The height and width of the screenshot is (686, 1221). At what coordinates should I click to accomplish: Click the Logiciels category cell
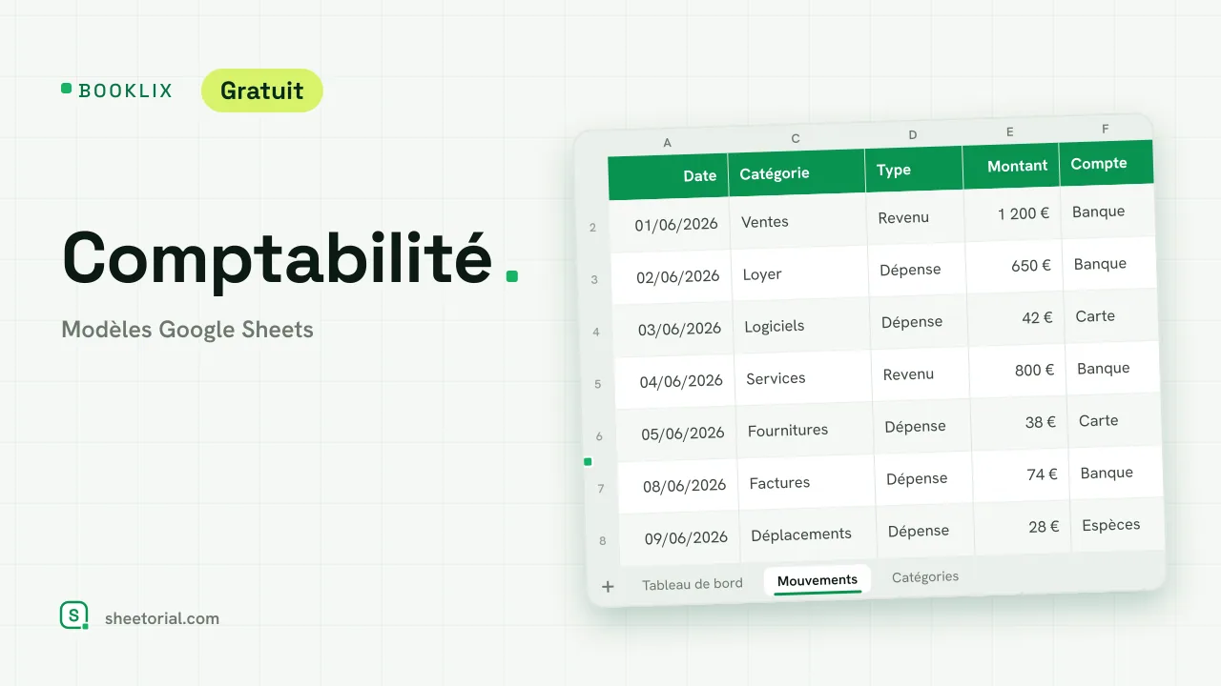pyautogui.click(x=802, y=326)
